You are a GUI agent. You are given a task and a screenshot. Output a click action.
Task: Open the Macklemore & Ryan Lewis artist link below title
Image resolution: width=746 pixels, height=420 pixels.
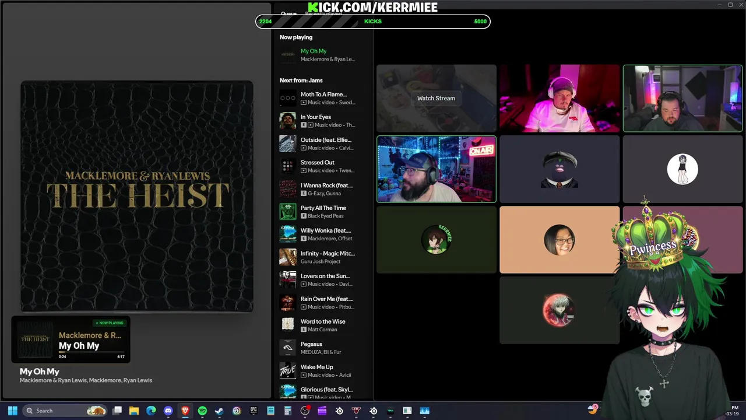click(x=86, y=380)
